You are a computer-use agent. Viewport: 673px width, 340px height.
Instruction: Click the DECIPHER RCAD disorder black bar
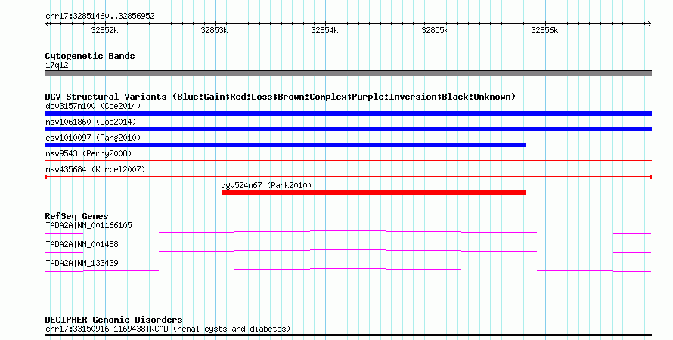coord(348,335)
